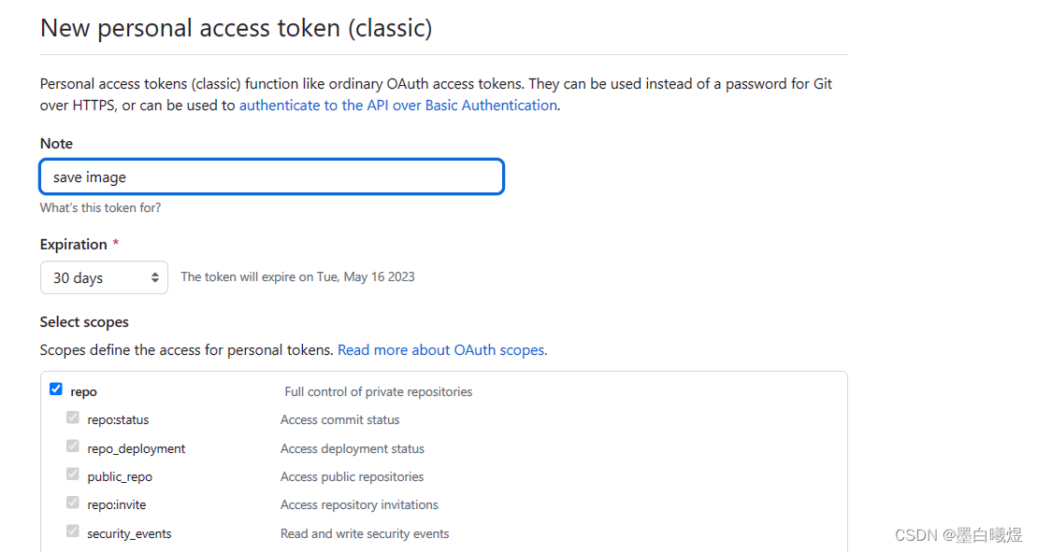Toggle the repo:invite checkbox
The width and height of the screenshot is (1037, 552).
[73, 503]
